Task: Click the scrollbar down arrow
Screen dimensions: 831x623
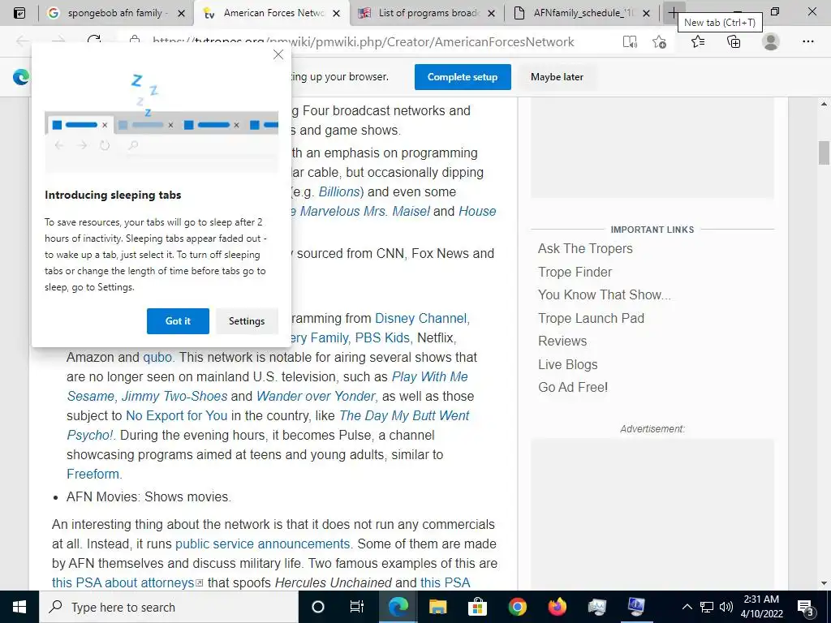Action: click(824, 582)
